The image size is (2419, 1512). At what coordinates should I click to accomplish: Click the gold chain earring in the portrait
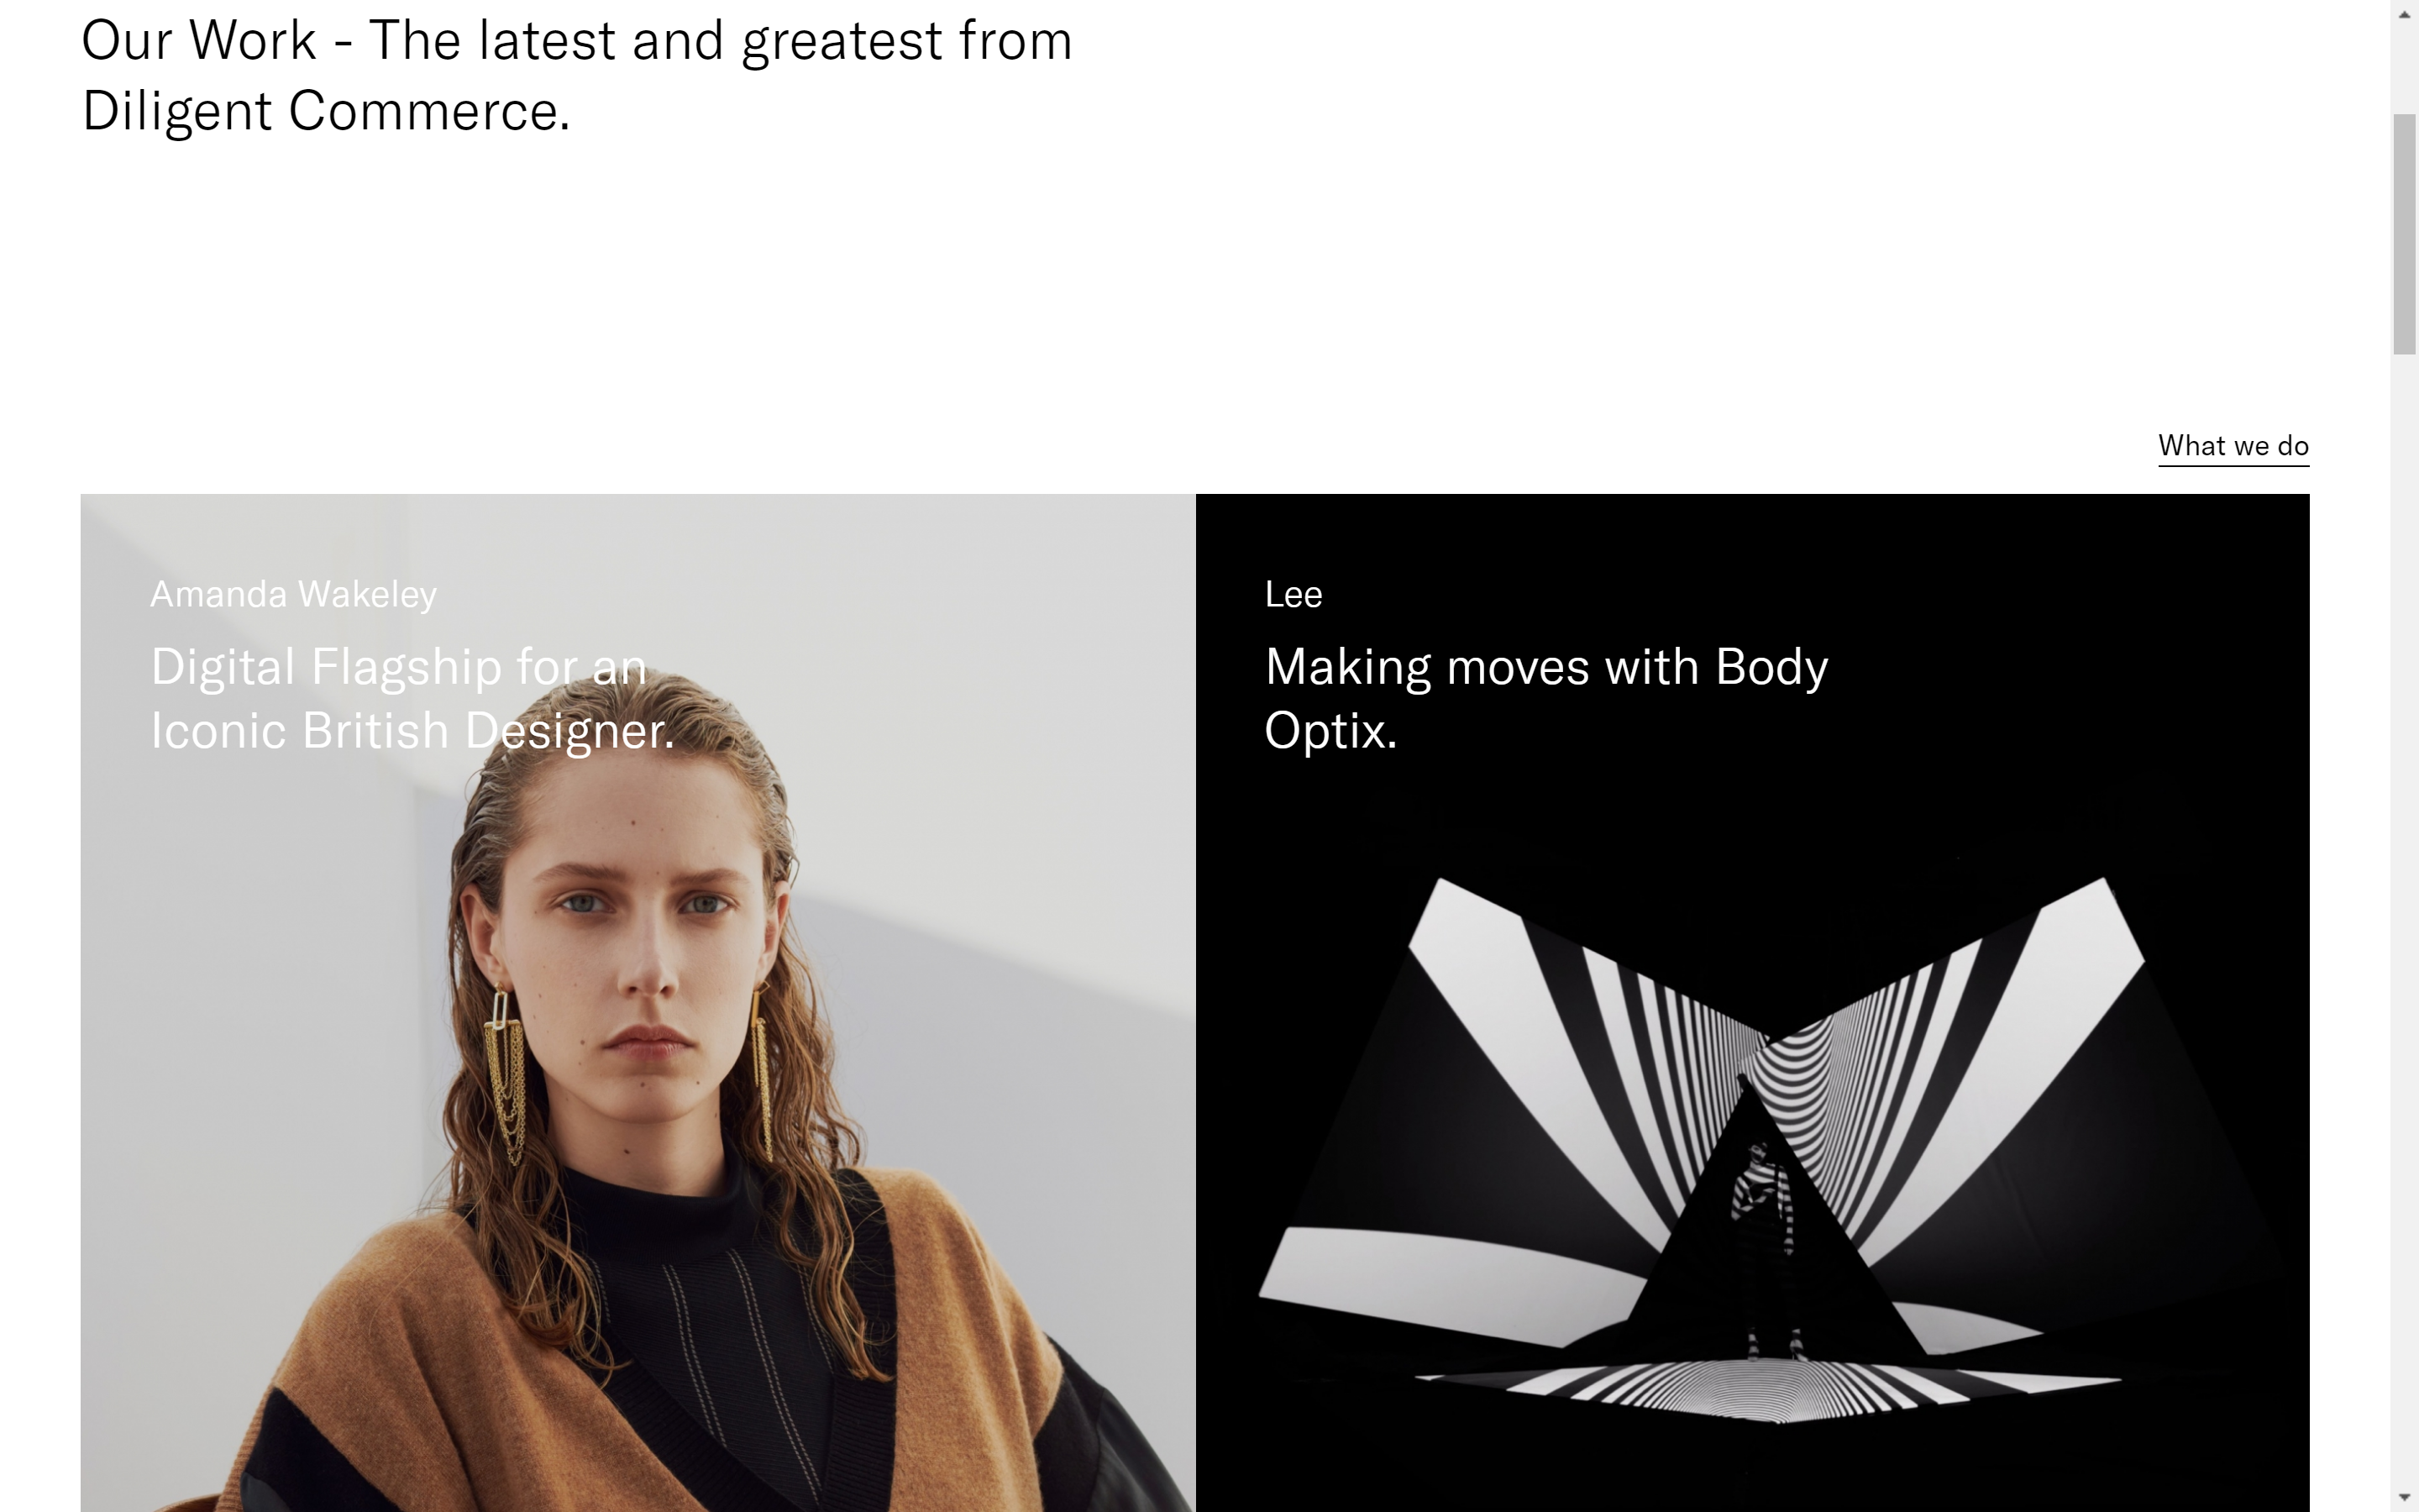pyautogui.click(x=506, y=1075)
